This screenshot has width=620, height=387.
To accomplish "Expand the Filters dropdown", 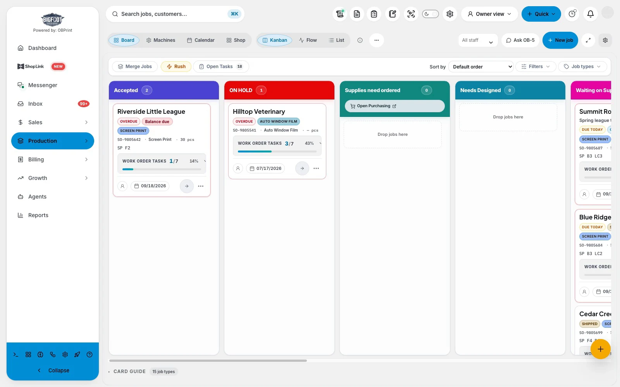I will (x=536, y=67).
